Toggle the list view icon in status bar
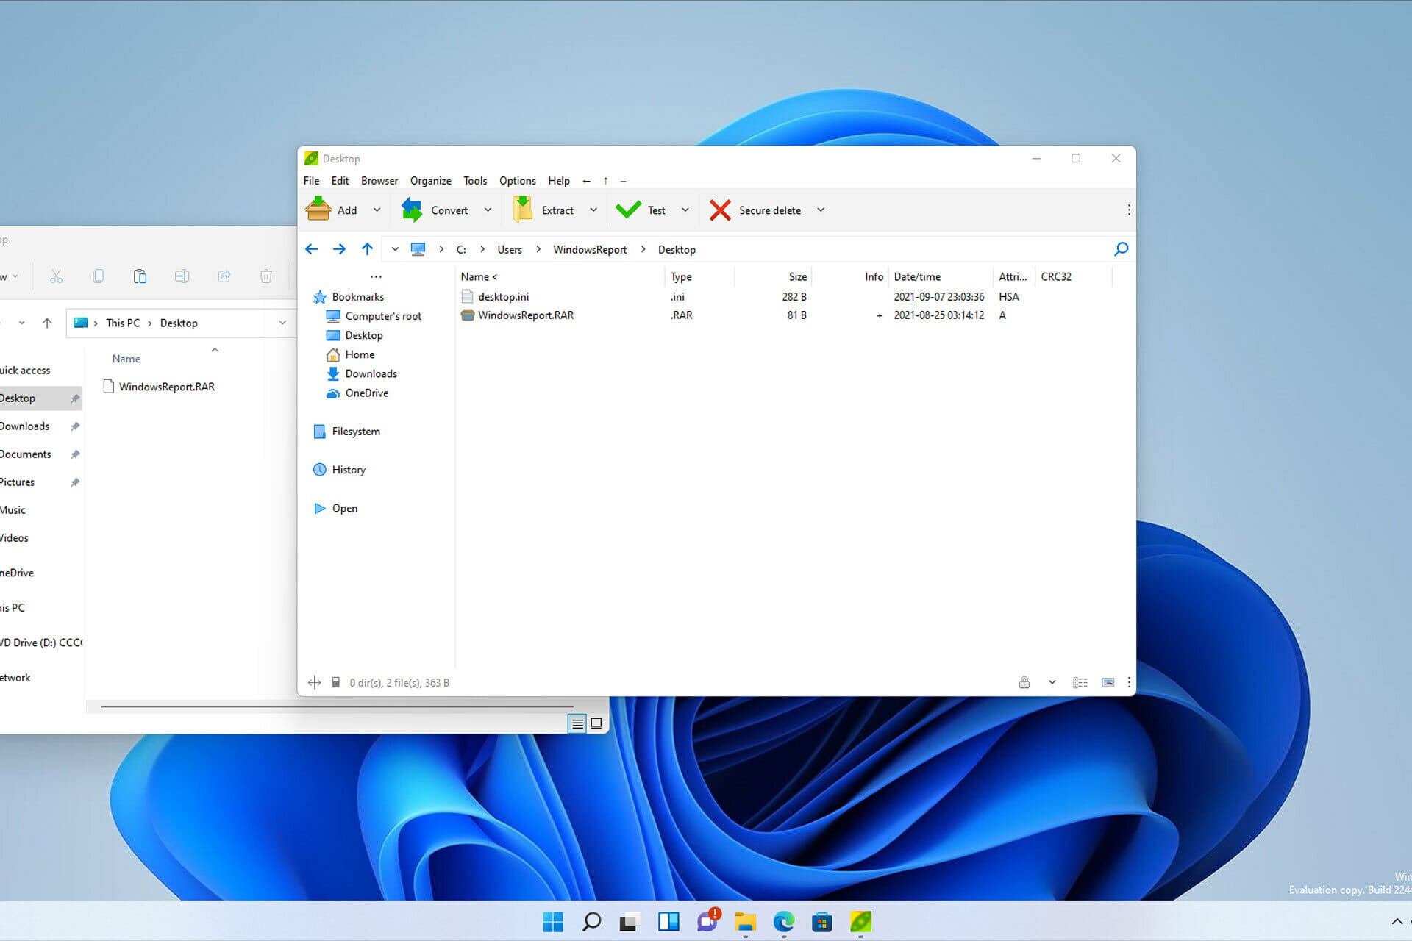The image size is (1412, 941). click(1080, 681)
